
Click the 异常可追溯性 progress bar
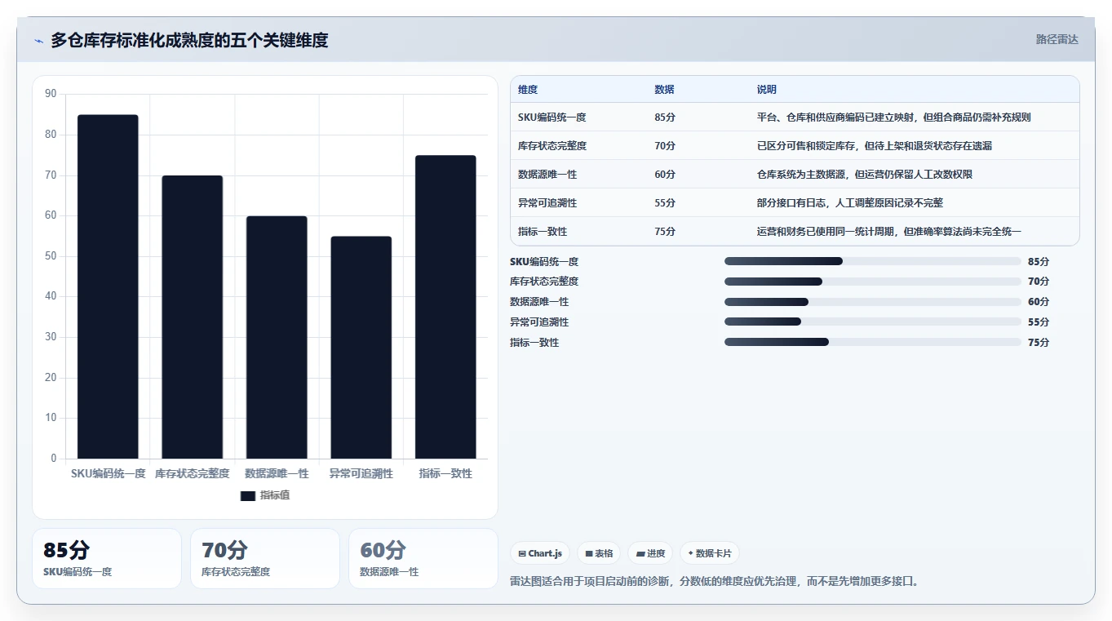[x=873, y=322]
